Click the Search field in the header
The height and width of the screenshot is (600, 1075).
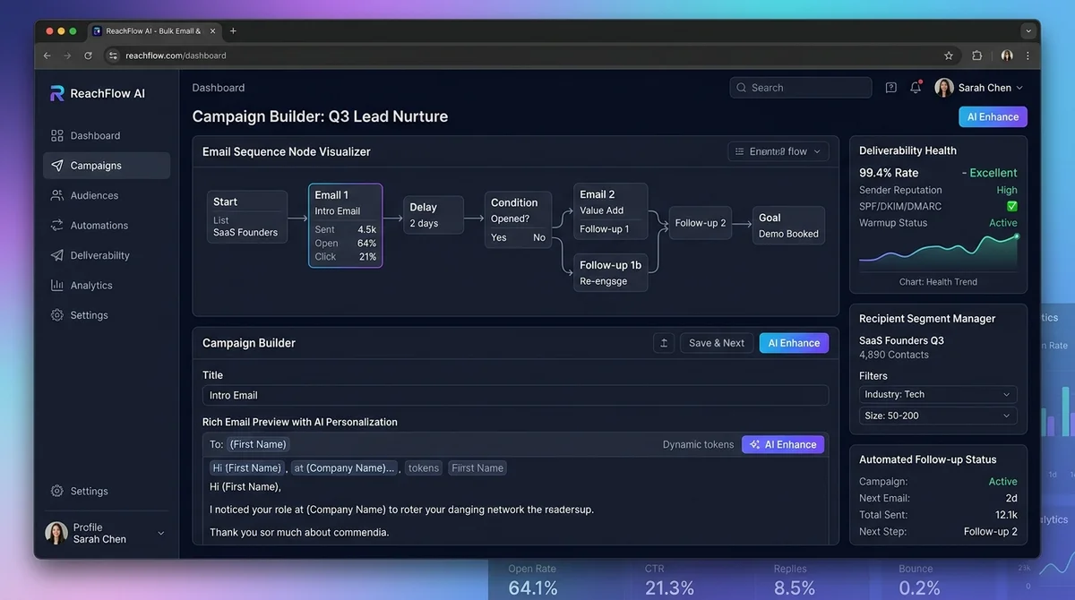(801, 88)
